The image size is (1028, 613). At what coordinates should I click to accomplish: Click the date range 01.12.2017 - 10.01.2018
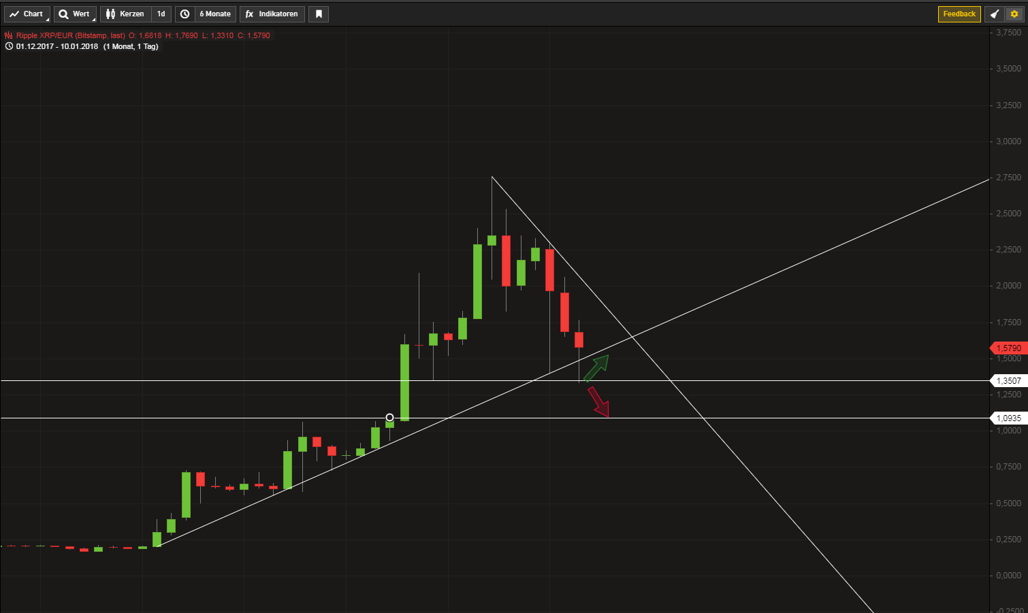tap(57, 46)
